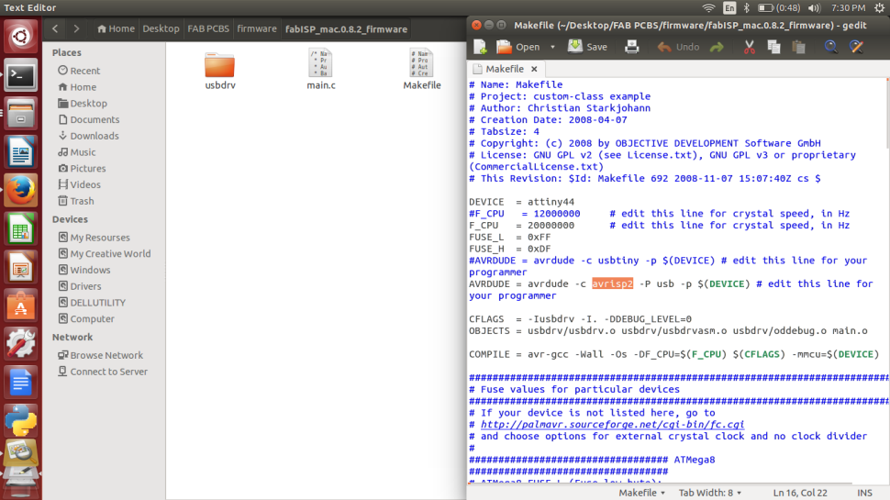This screenshot has width=890, height=500.
Task: Launch Firefox from the dock
Action: [x=20, y=190]
